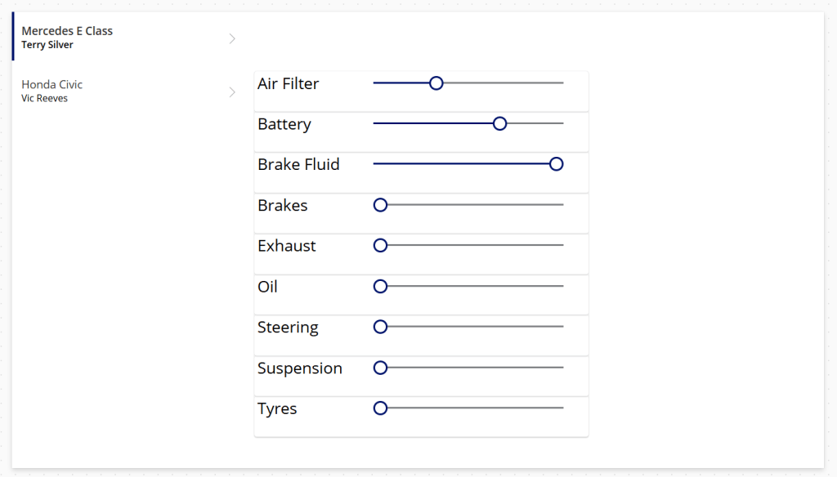The height and width of the screenshot is (477, 837).
Task: Click the Oil slider handle
Action: click(380, 286)
